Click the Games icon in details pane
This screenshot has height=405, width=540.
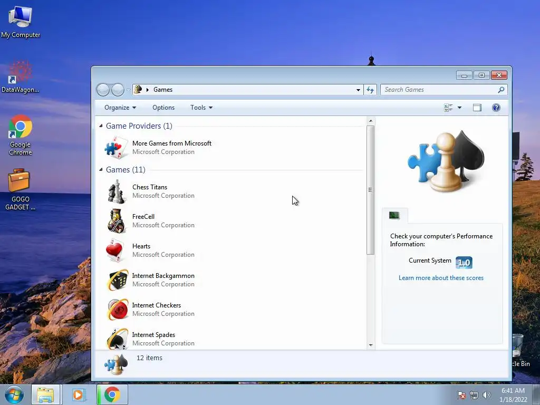click(x=116, y=364)
